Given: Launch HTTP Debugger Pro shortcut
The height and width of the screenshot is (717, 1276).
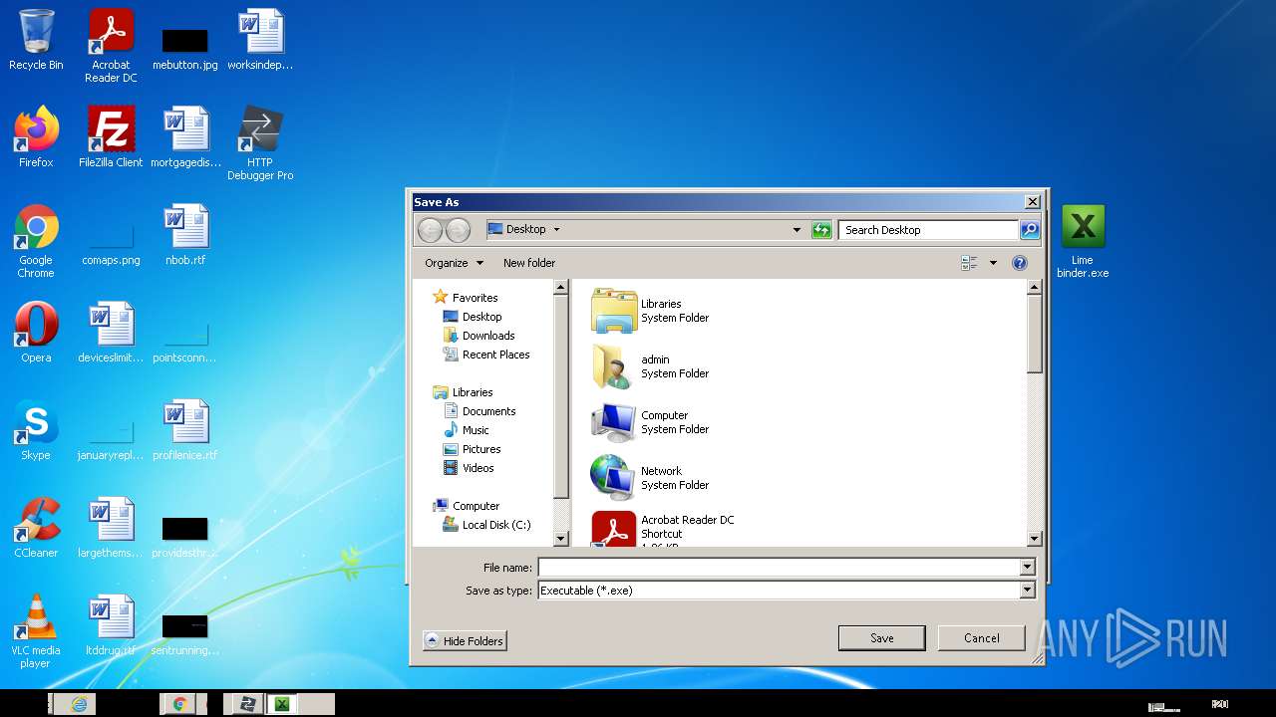Looking at the screenshot, I should click(x=260, y=143).
